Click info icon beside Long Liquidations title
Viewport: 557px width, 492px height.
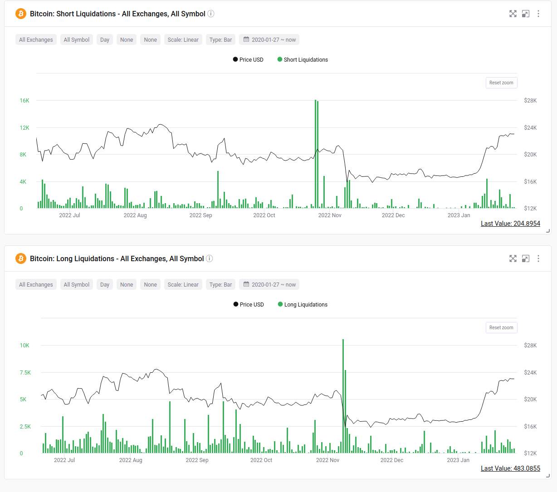pos(210,258)
